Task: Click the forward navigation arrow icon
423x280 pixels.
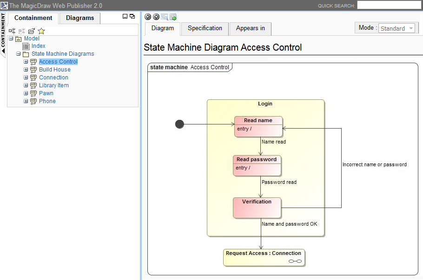Action: [x=156, y=17]
